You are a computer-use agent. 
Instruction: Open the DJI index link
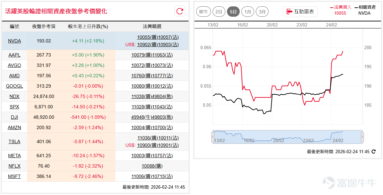click(x=14, y=117)
